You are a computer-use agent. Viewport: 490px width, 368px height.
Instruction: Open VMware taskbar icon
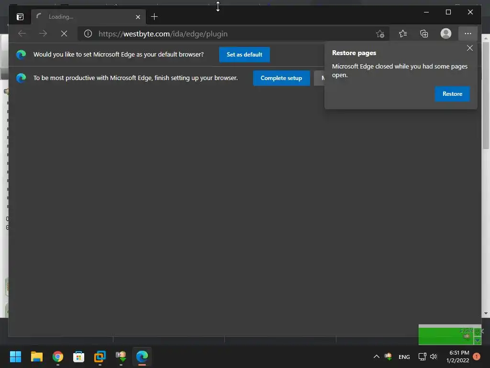100,356
